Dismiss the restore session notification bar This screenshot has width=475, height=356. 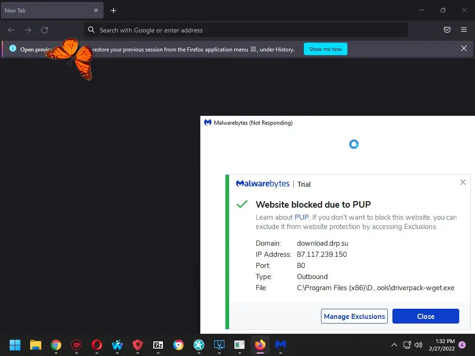464,48
